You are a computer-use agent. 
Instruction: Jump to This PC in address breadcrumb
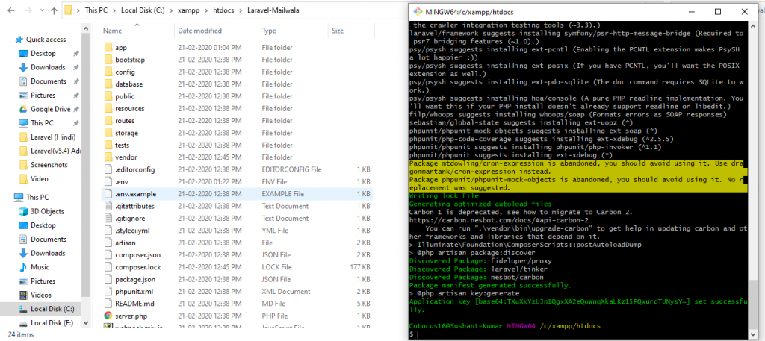click(x=100, y=12)
